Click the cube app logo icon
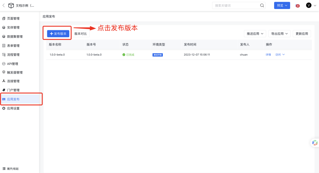The image size is (319, 173). [x=11, y=6]
